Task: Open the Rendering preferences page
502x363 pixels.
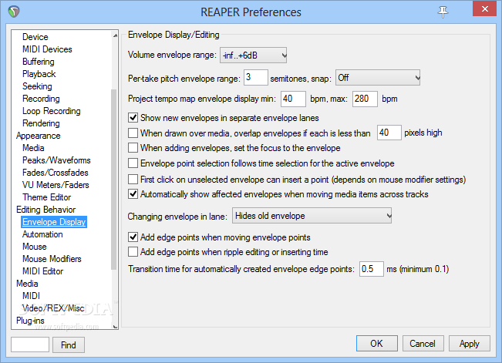Action: pyautogui.click(x=41, y=123)
